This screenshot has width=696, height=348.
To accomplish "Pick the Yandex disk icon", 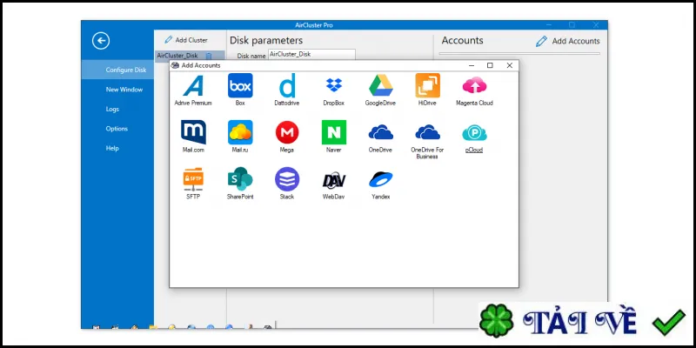I will (381, 179).
